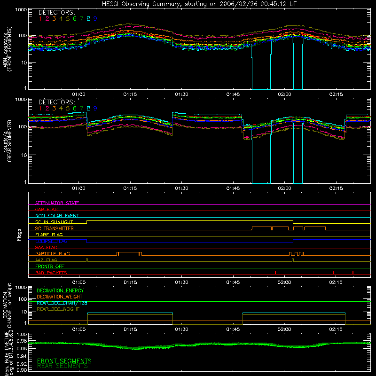Click the 1.00 value on livetime axis
Screen dimensions: 376x376
pos(22,335)
